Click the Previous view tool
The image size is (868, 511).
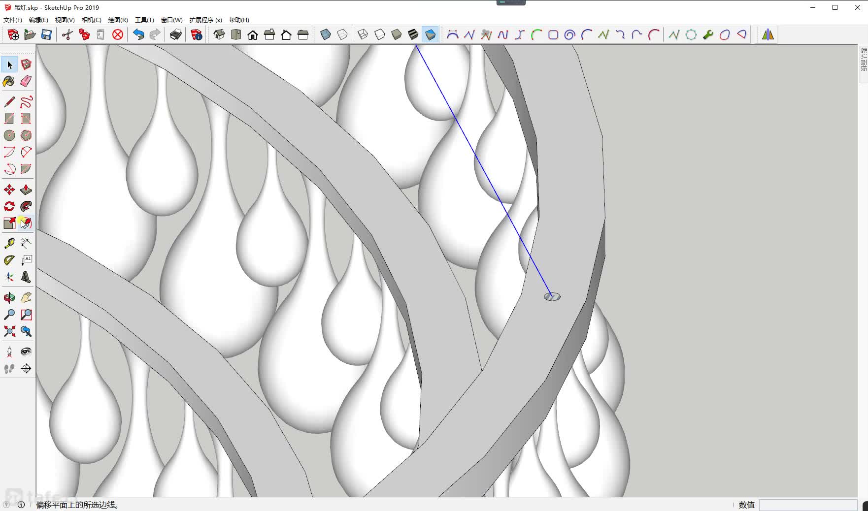(x=26, y=331)
